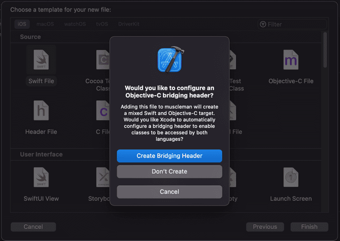Select the Launch Screen template icon

(290, 178)
